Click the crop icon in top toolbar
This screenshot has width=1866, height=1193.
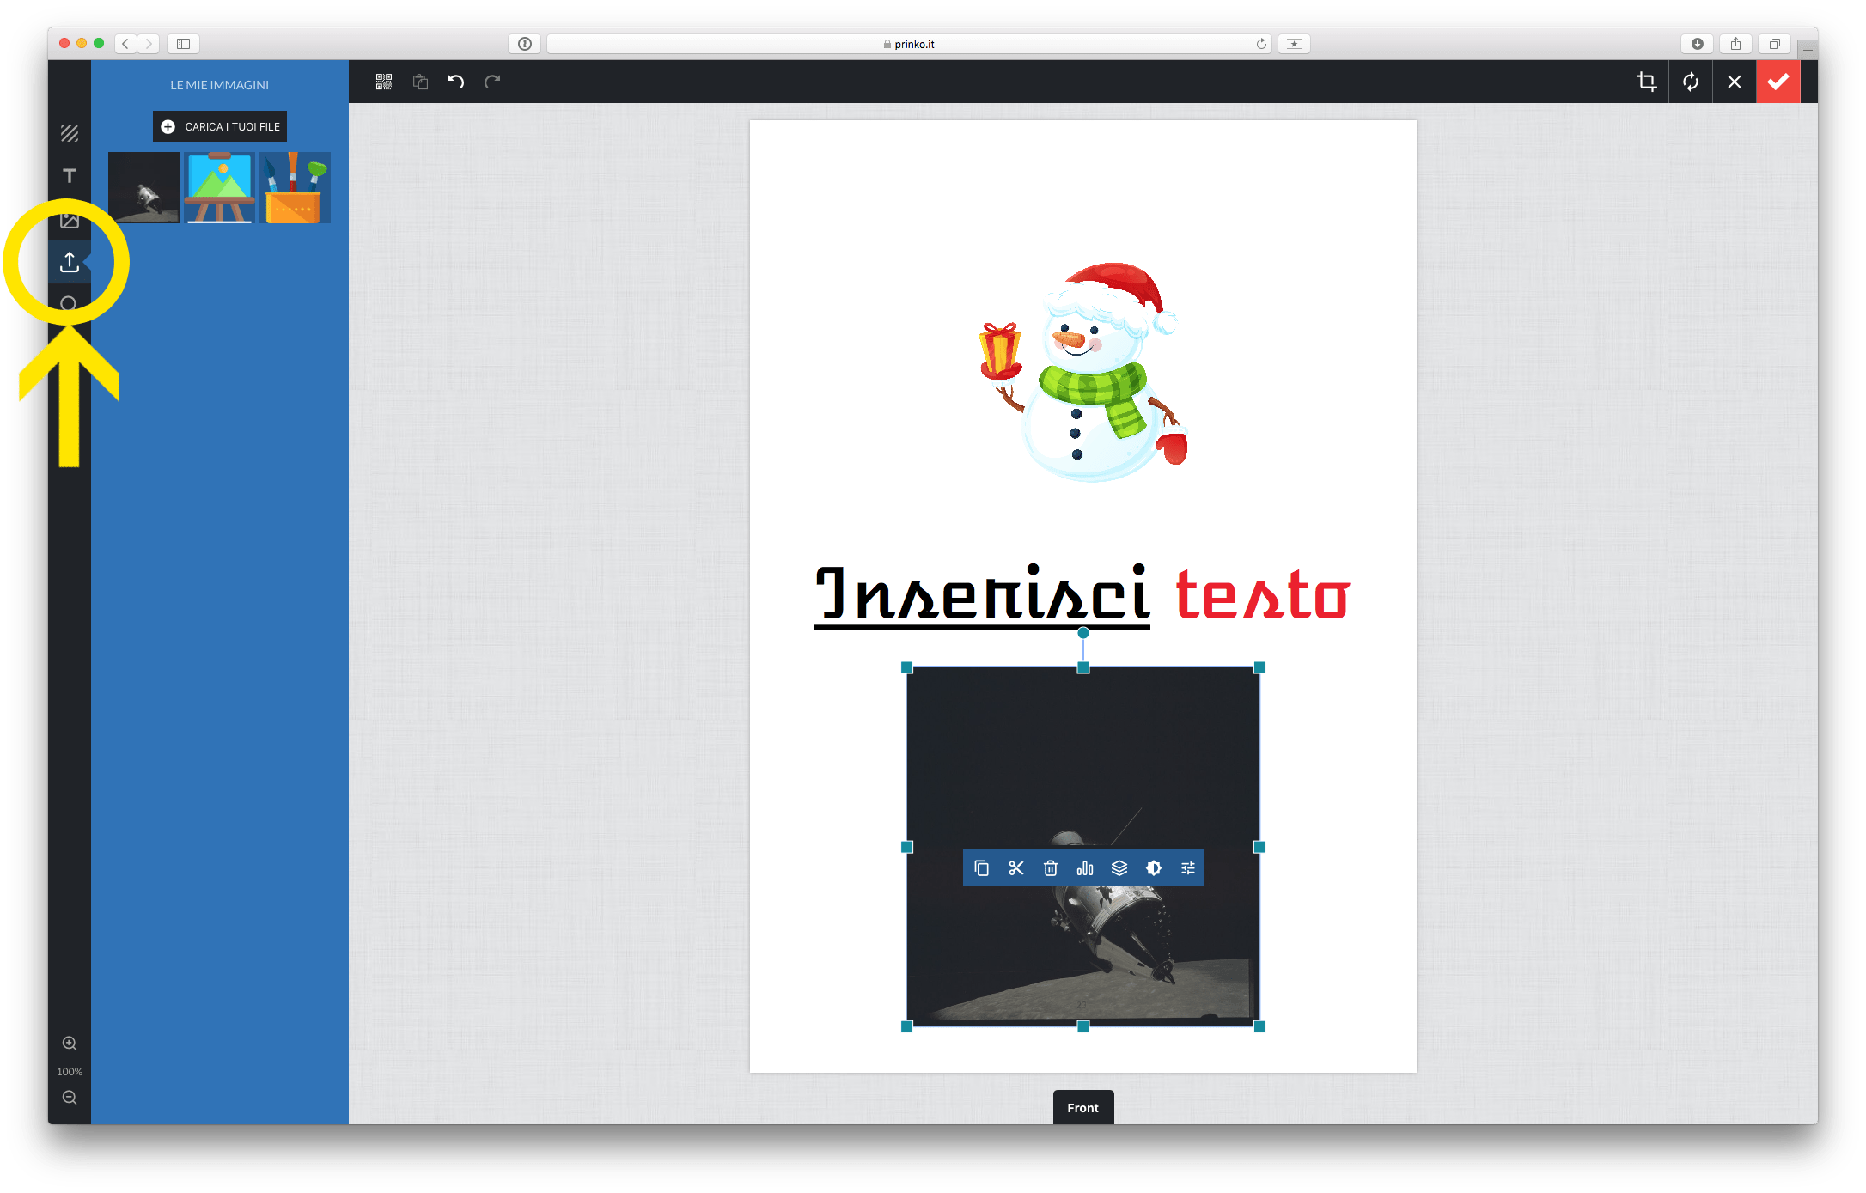click(1647, 82)
